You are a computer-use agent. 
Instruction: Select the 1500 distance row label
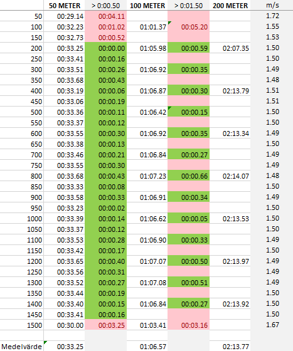(22, 325)
